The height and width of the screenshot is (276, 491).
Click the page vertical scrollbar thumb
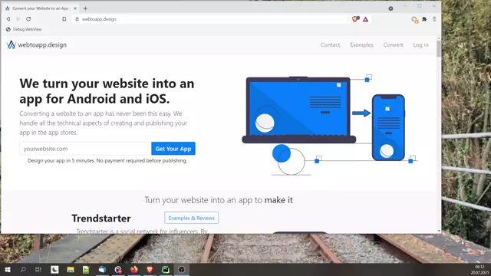[x=439, y=49]
